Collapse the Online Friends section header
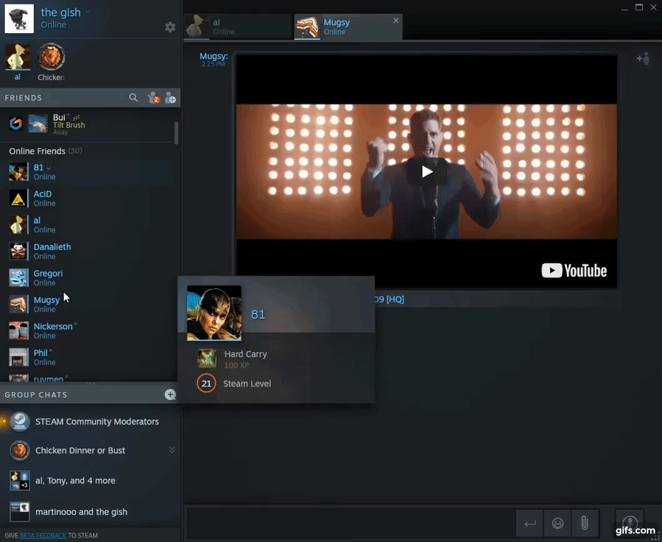 tap(37, 151)
